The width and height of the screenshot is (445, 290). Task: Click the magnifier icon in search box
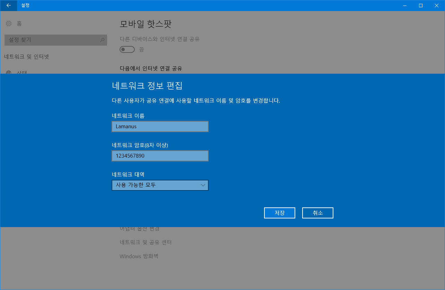coord(102,40)
